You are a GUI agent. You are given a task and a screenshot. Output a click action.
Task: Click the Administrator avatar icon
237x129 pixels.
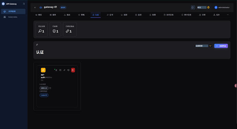pyautogui.click(x=216, y=8)
